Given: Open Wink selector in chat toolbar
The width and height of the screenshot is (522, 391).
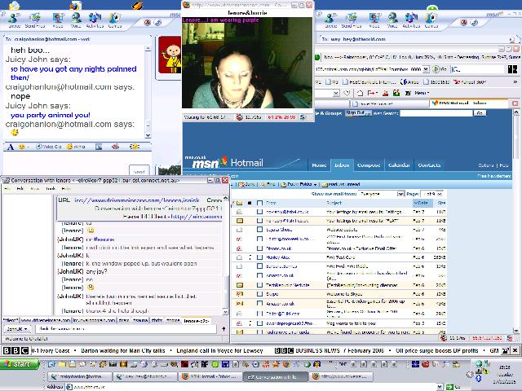Looking at the screenshot, I should [x=76, y=147].
